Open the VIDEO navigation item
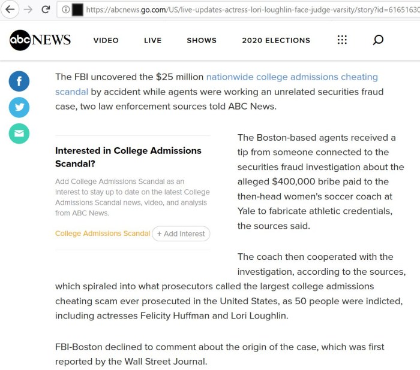420x370 pixels. click(106, 41)
